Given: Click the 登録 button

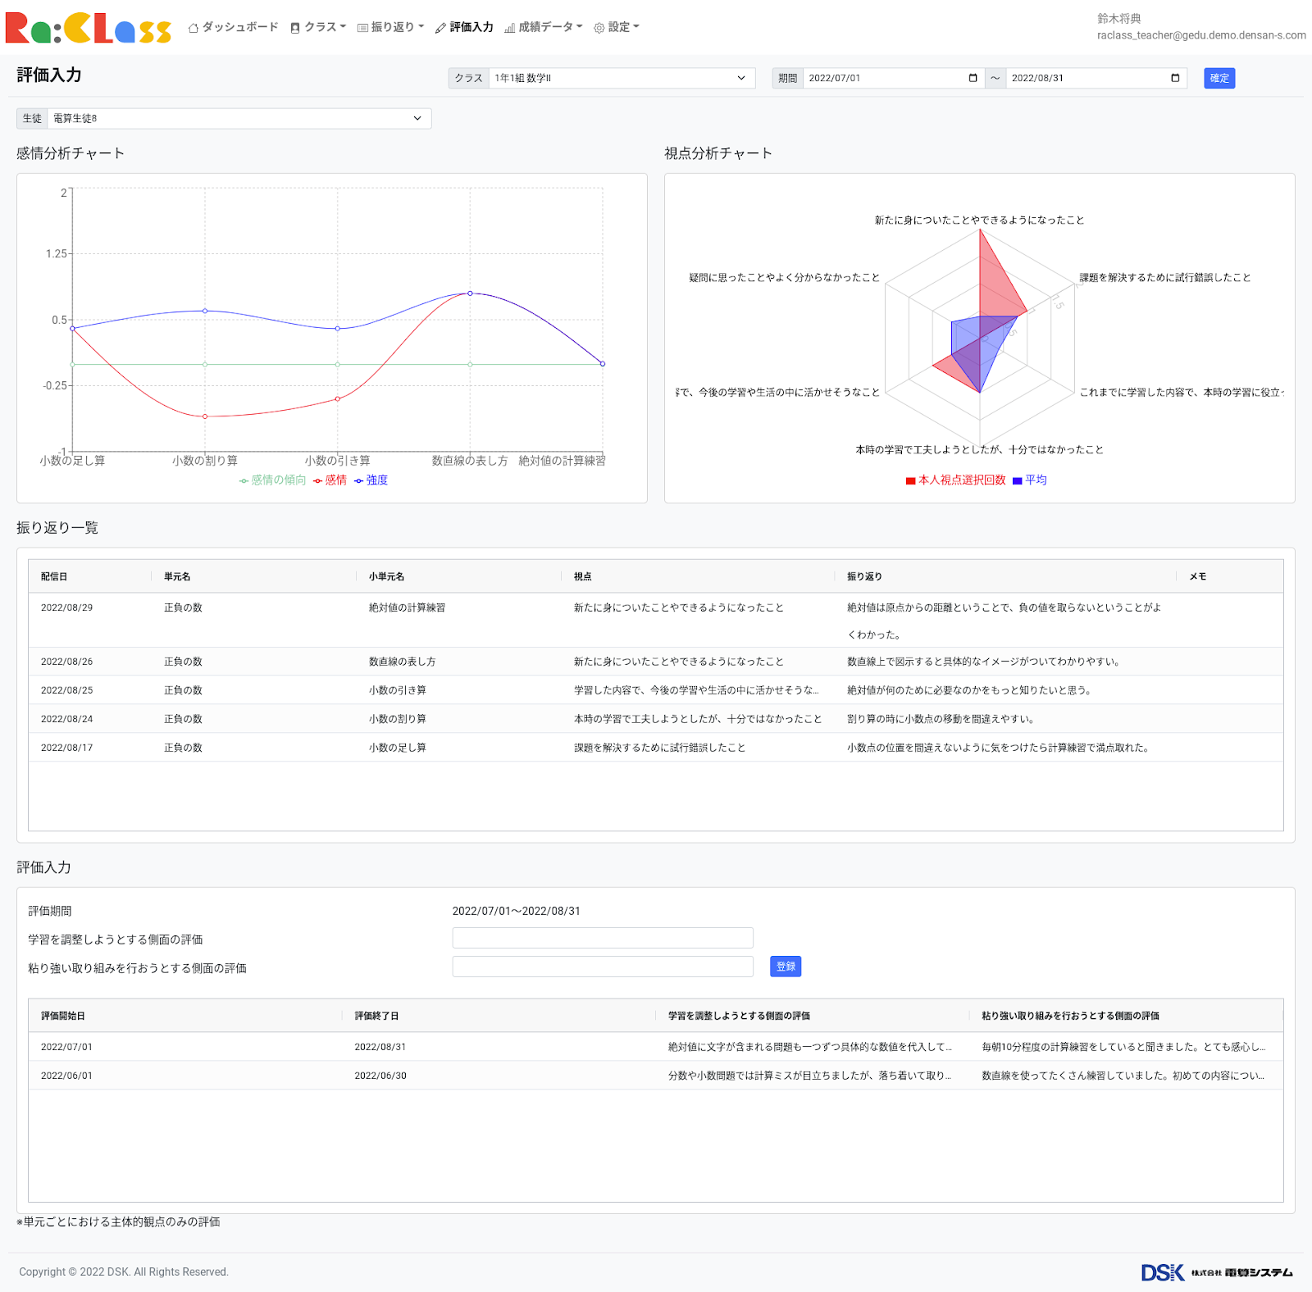Looking at the screenshot, I should coord(785,967).
